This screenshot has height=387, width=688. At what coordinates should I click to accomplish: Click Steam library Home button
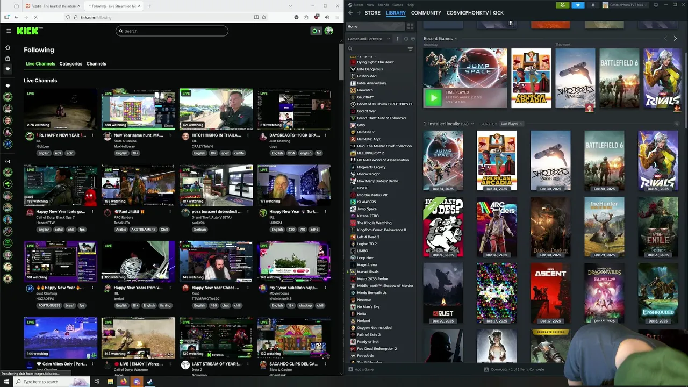(375, 26)
